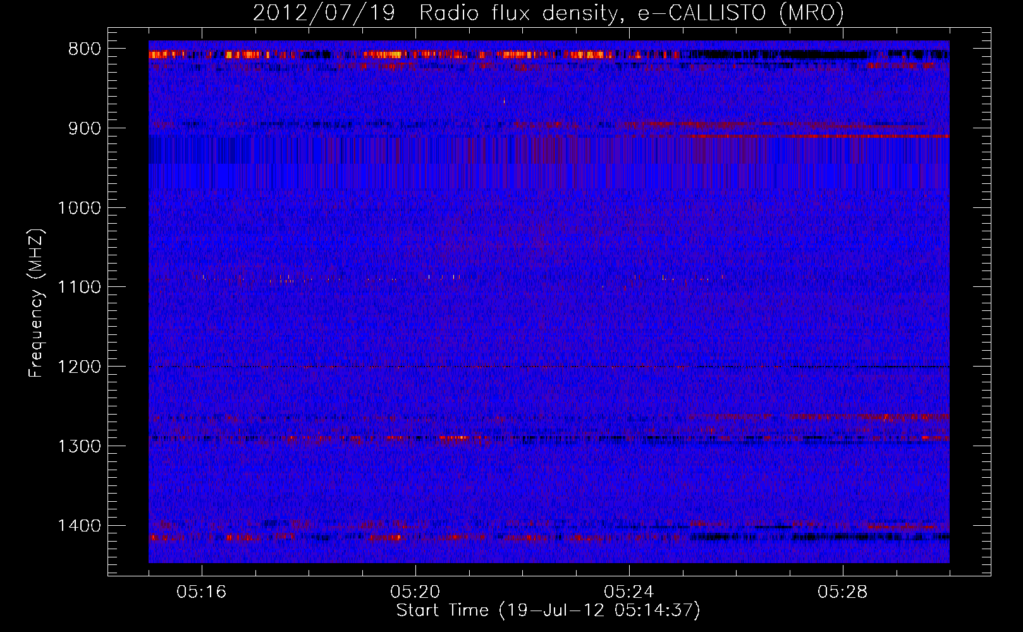1023x632 pixels.
Task: Click the 800 frequency tick label
Action: (84, 49)
